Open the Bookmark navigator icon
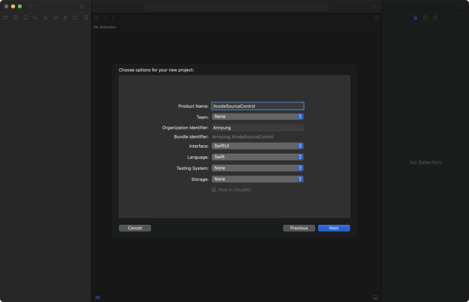 tap(25, 18)
